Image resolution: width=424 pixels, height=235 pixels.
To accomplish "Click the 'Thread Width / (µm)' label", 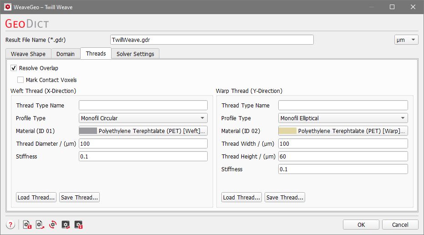I will coord(248,143).
